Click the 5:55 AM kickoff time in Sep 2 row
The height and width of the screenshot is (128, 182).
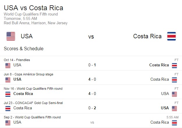tap(172, 117)
